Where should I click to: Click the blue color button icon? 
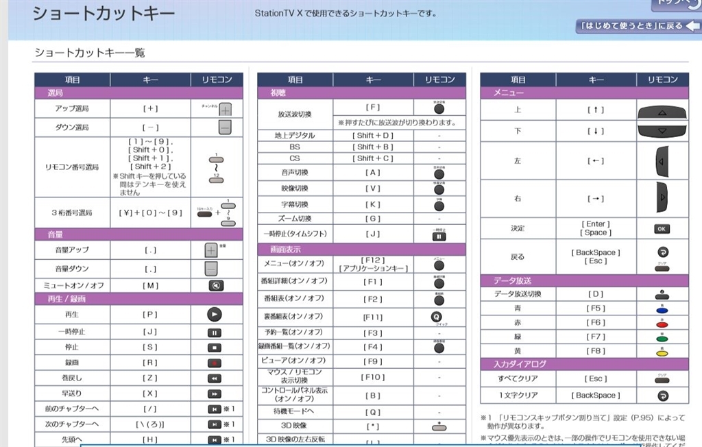coord(662,310)
